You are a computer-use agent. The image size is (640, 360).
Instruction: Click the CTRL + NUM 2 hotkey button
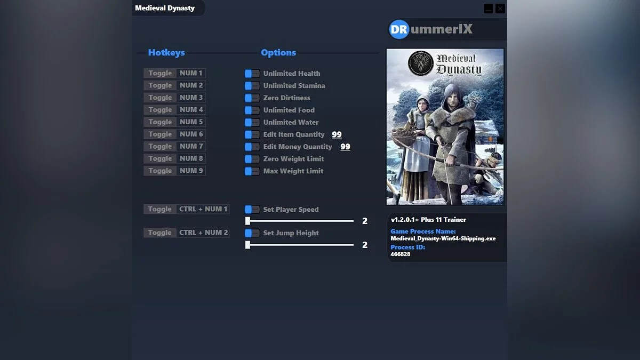(x=186, y=233)
